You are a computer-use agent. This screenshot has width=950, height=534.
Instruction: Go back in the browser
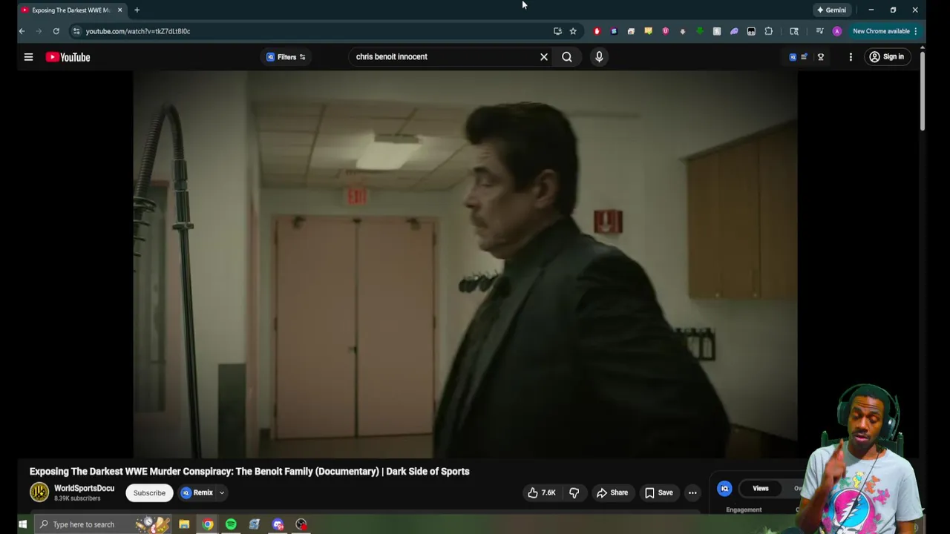coord(22,31)
